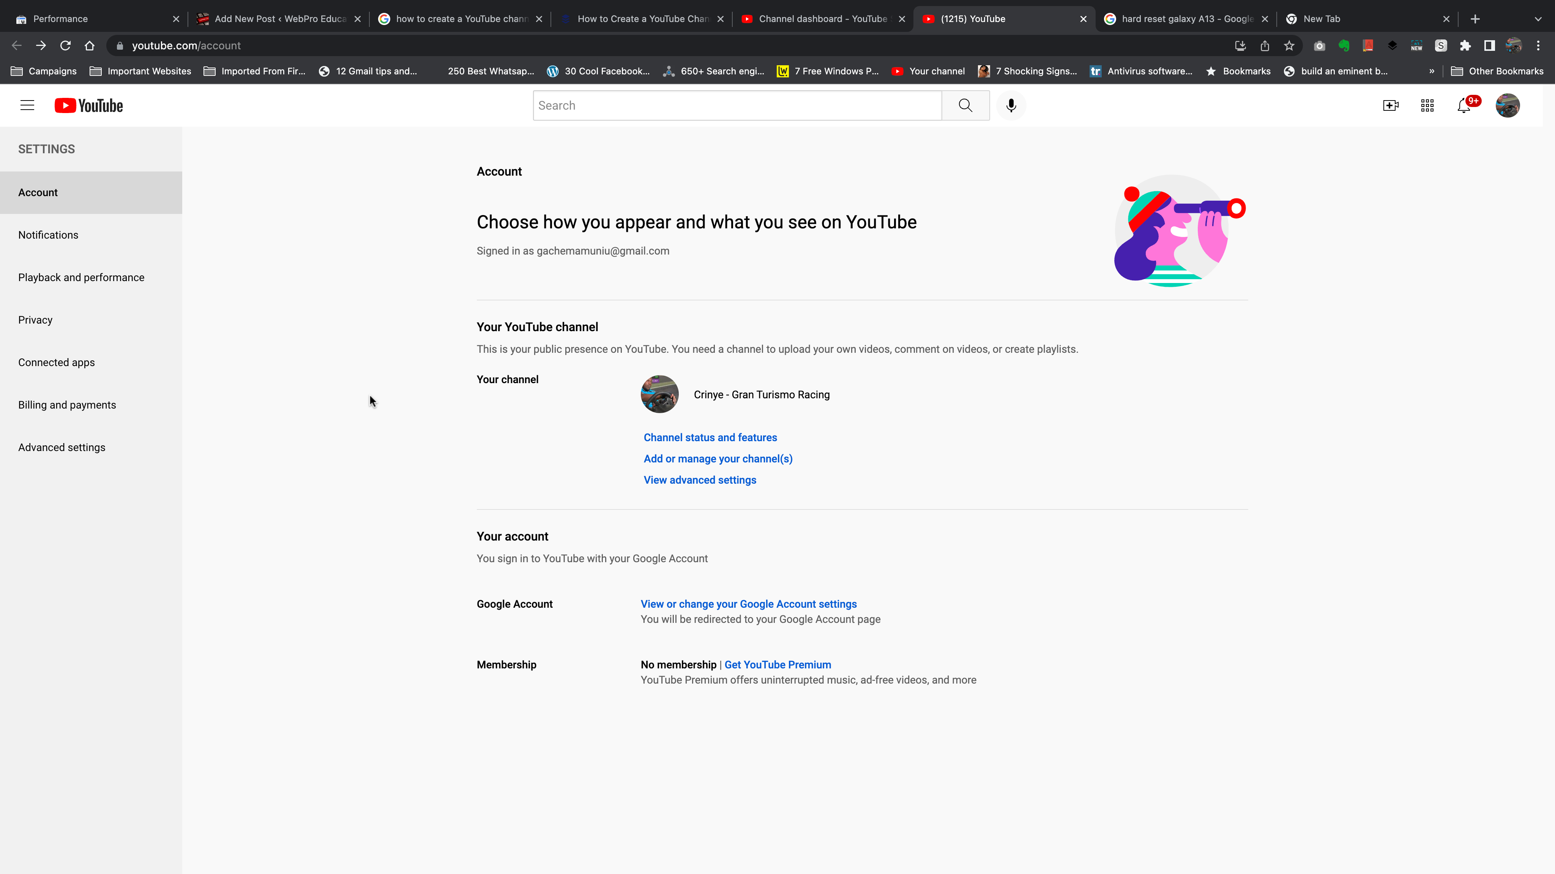
Task: Switch to Channel dashboard - YouTube tab
Action: pyautogui.click(x=822, y=19)
